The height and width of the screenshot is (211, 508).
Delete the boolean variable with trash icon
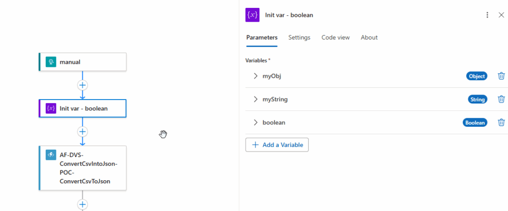tap(501, 122)
